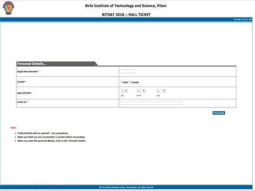Screen dimensions: 255x191
Task: Select the Female radio button
Action: point(130,82)
